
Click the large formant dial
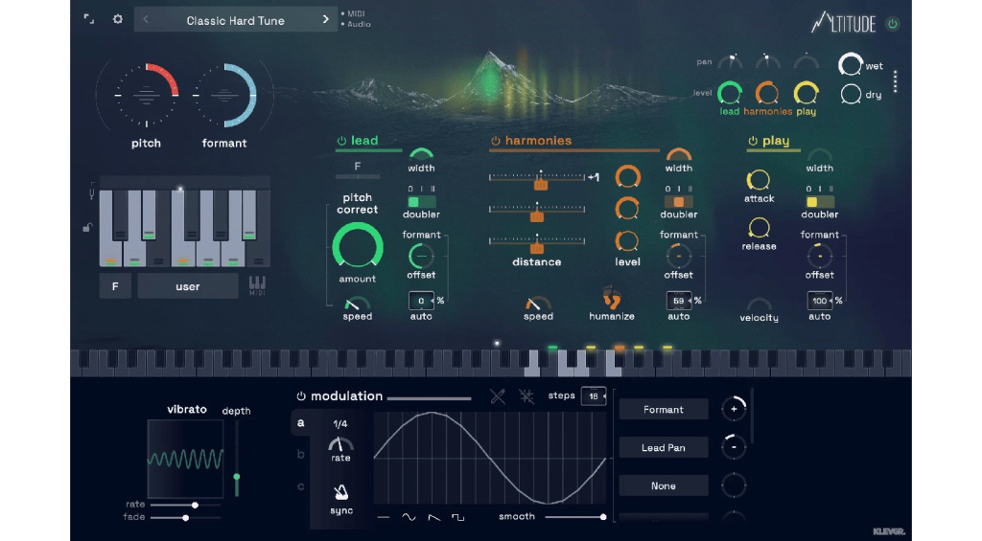pos(224,95)
